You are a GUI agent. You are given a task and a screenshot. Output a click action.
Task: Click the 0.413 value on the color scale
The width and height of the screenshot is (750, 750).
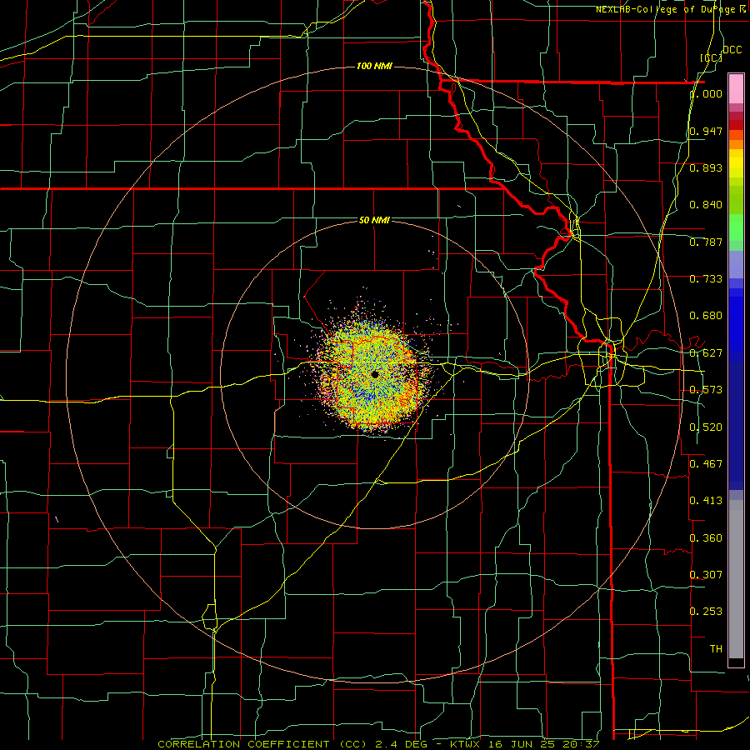(706, 501)
